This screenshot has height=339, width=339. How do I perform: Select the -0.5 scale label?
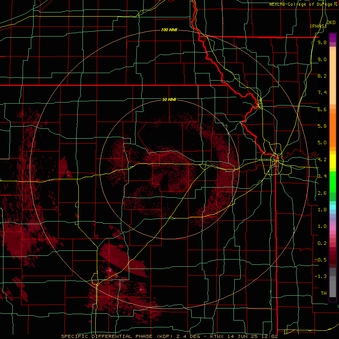point(321,260)
